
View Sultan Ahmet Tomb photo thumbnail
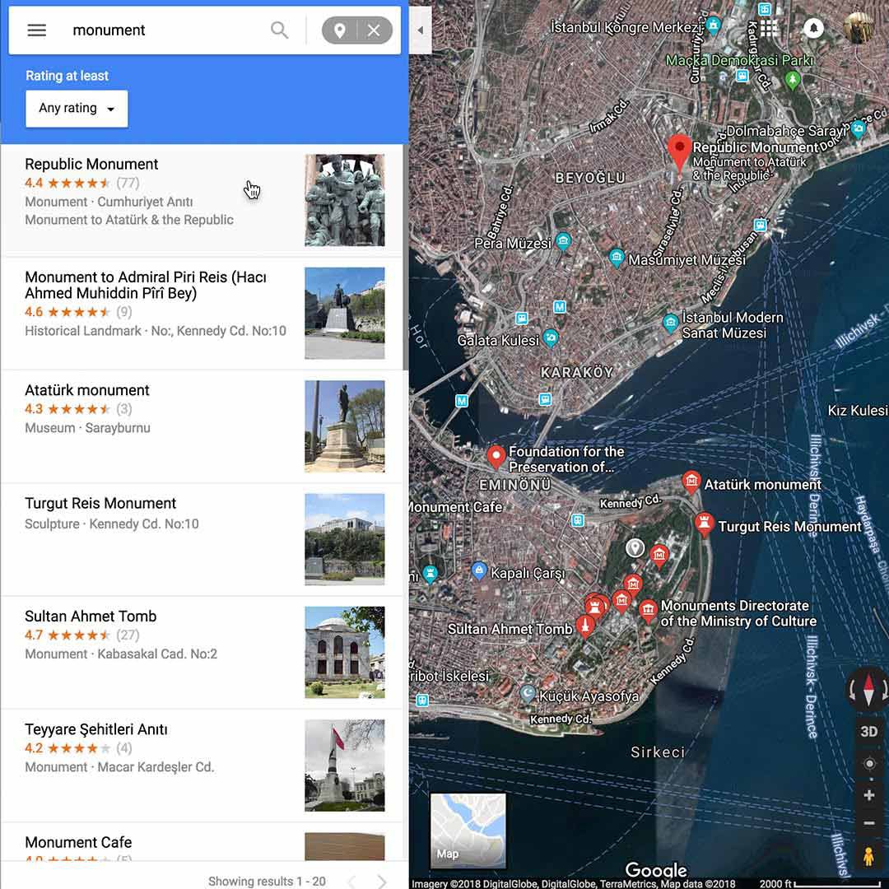tap(345, 652)
